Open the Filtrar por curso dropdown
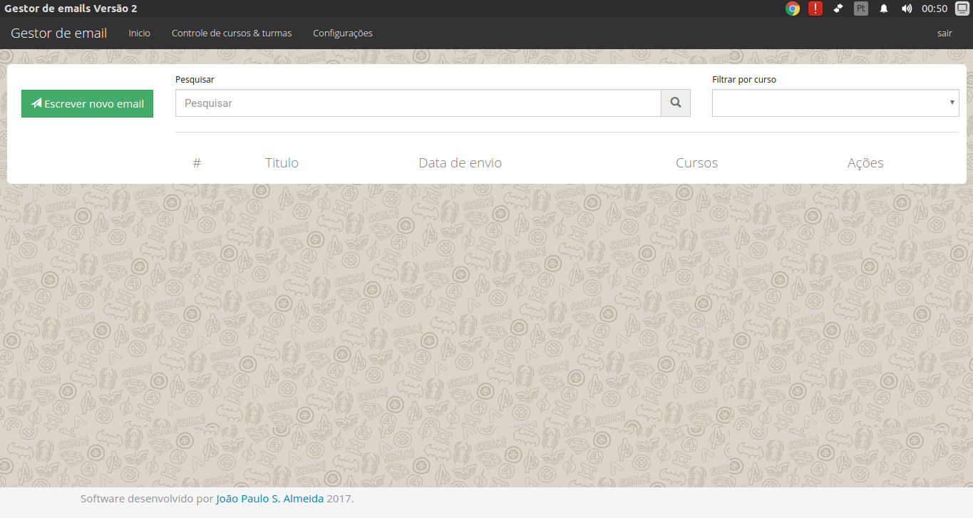This screenshot has width=973, height=518. pos(835,103)
